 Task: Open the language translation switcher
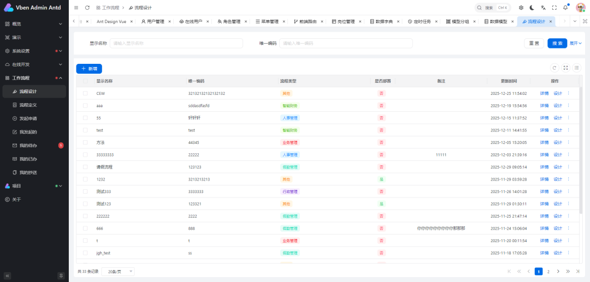543,8
